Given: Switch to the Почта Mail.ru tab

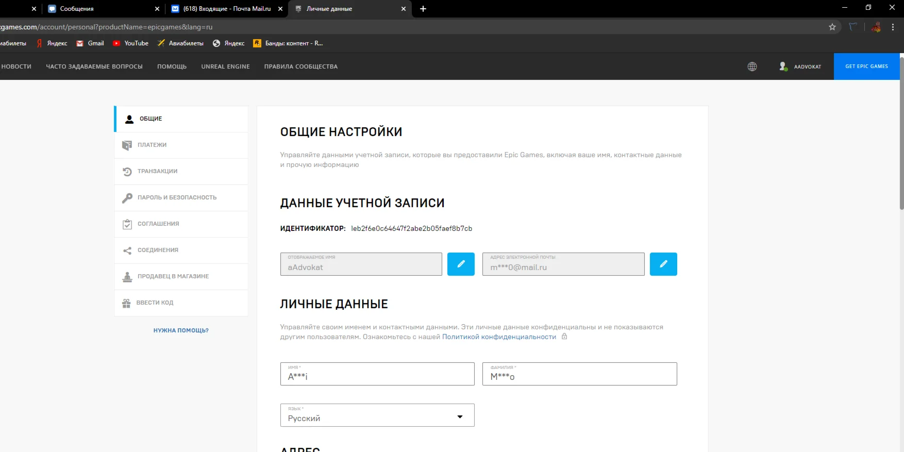Looking at the screenshot, I should (227, 9).
